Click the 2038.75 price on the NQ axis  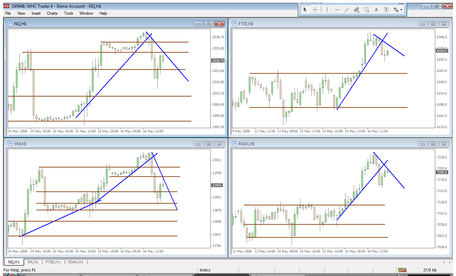218,37
